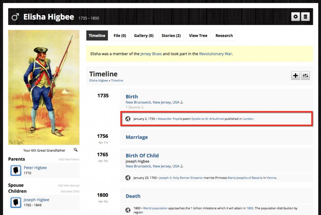
Task: Click Add New Spouse
Action: 68,186
